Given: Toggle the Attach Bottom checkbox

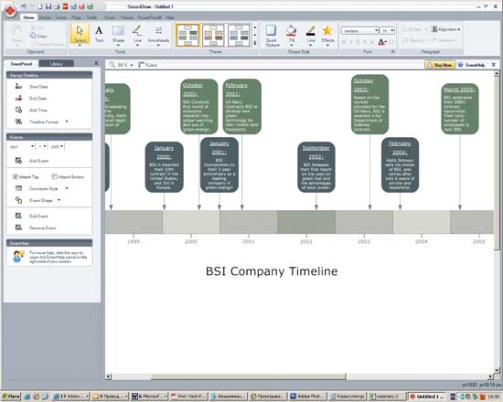Looking at the screenshot, I should tap(55, 176).
